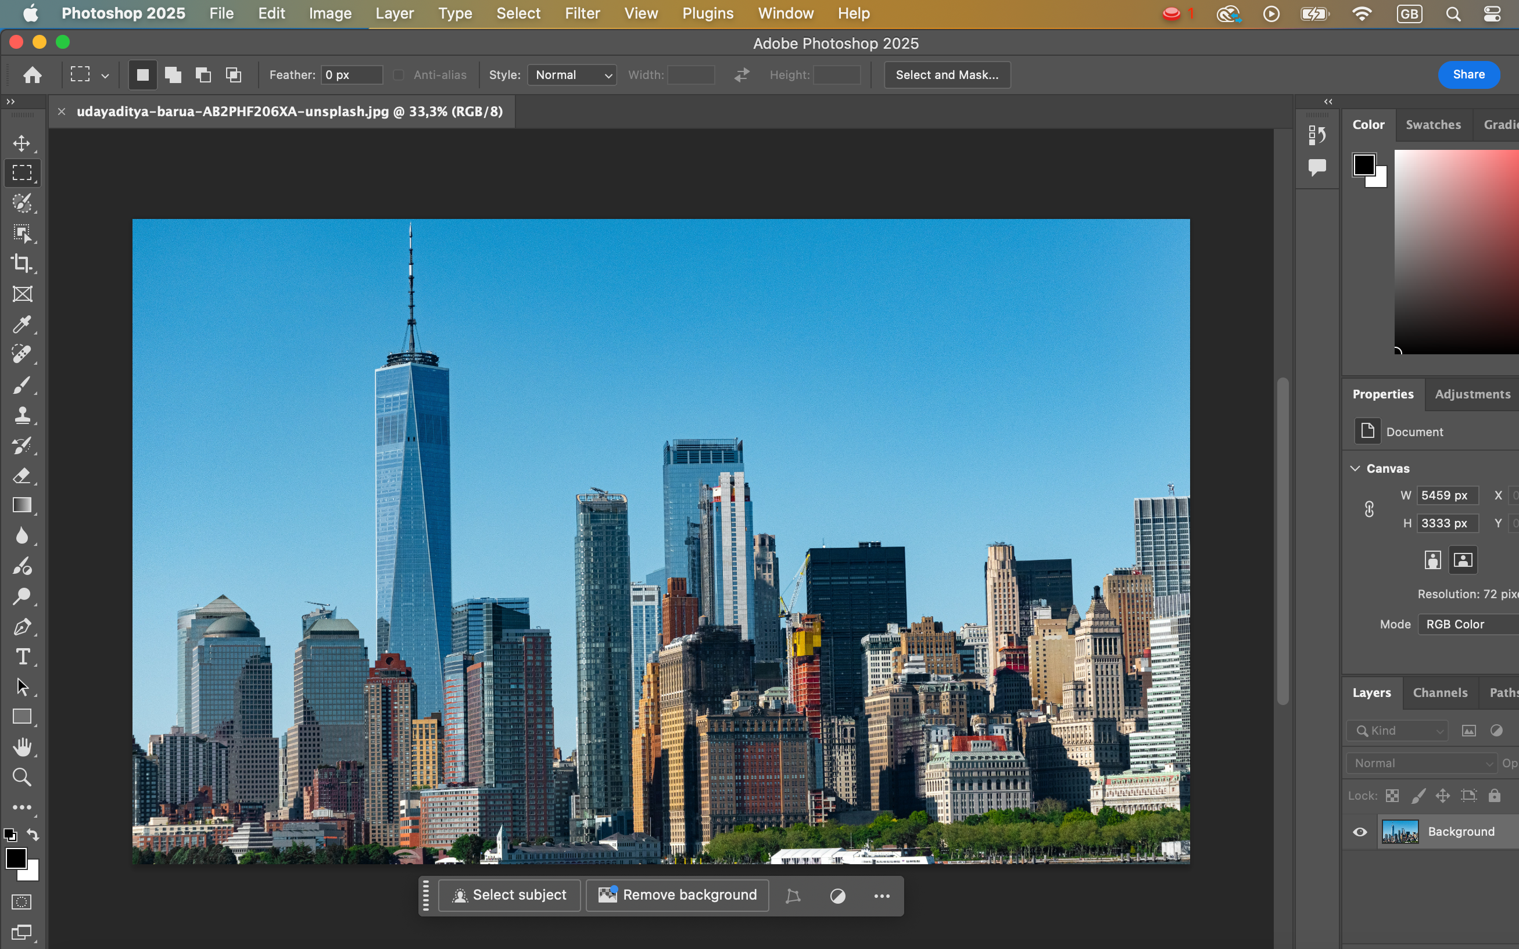Screen dimensions: 1519x949
Task: Toggle the canvas width-height link
Action: pos(1369,509)
